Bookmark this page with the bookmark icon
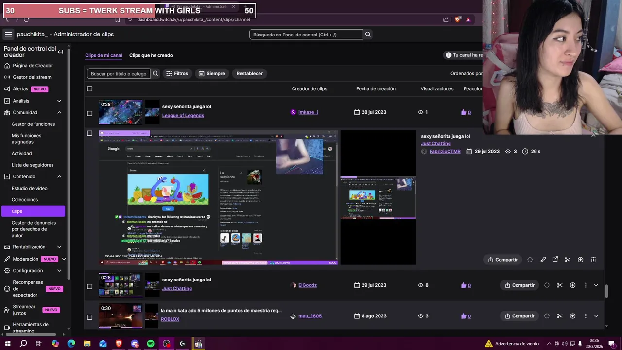The height and width of the screenshot is (350, 622). coord(118,19)
